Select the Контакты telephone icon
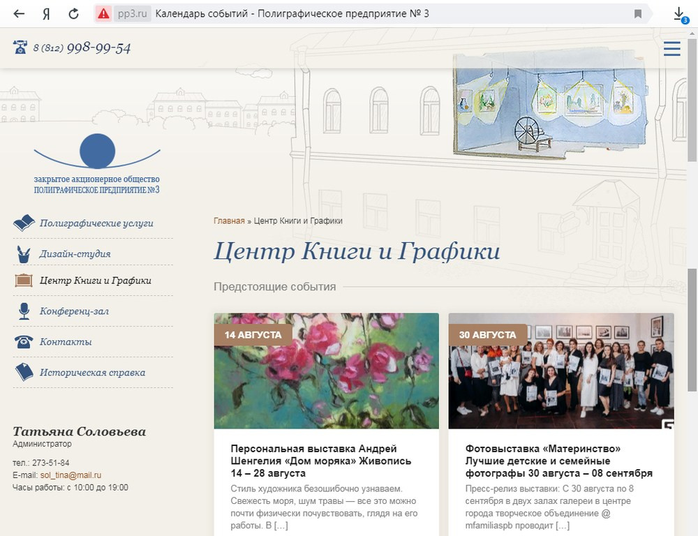The height and width of the screenshot is (536, 698). click(23, 342)
